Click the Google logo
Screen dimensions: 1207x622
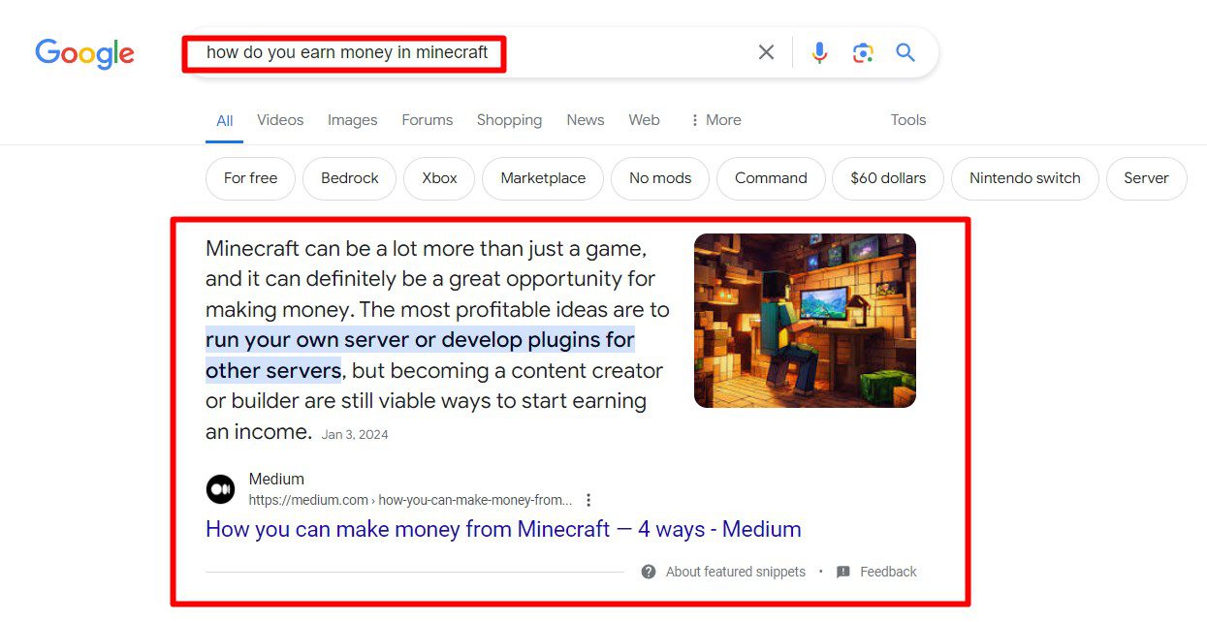84,53
